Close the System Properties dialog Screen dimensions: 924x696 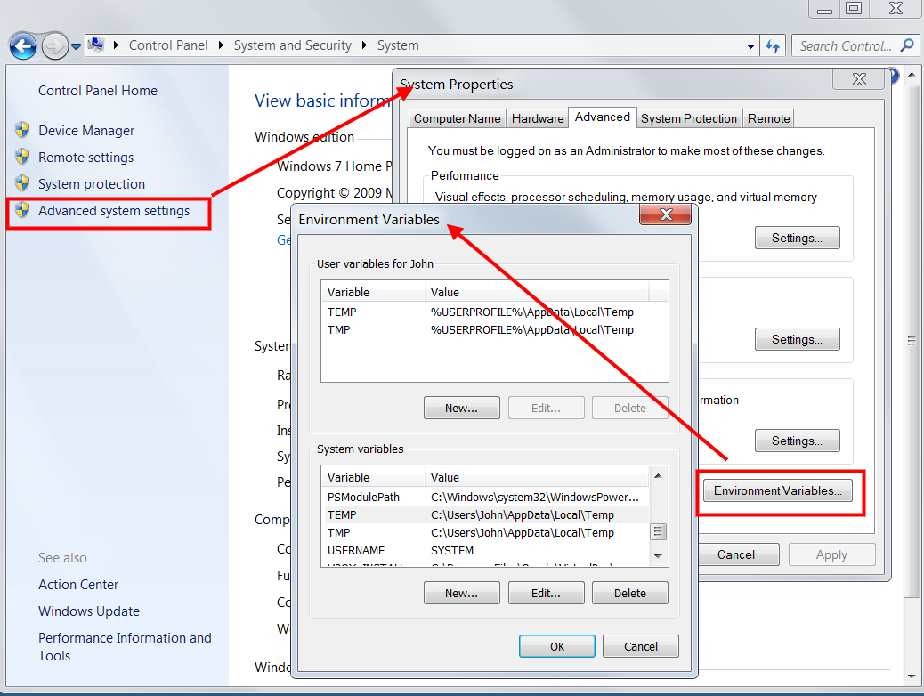[859, 79]
